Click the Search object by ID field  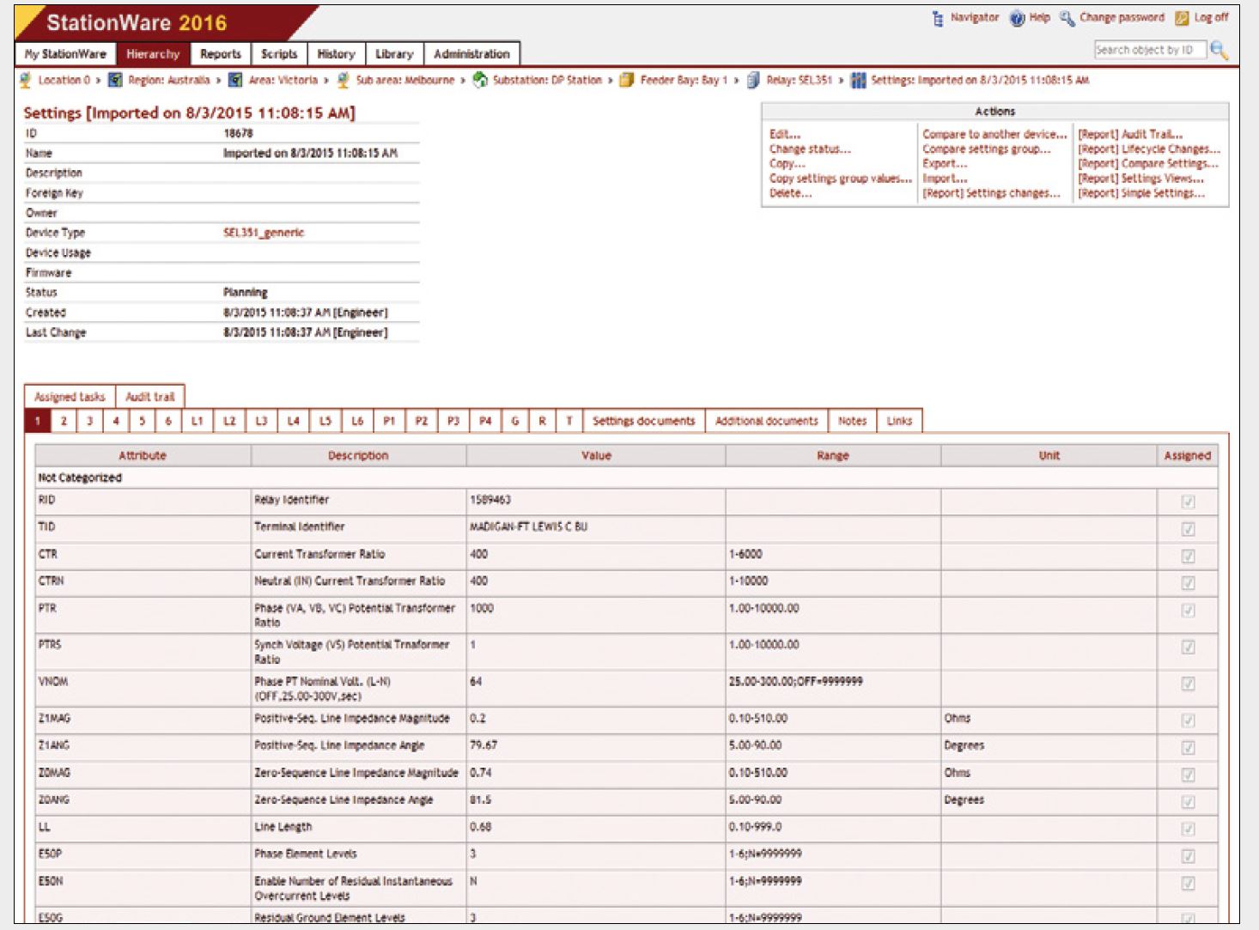coord(1150,50)
